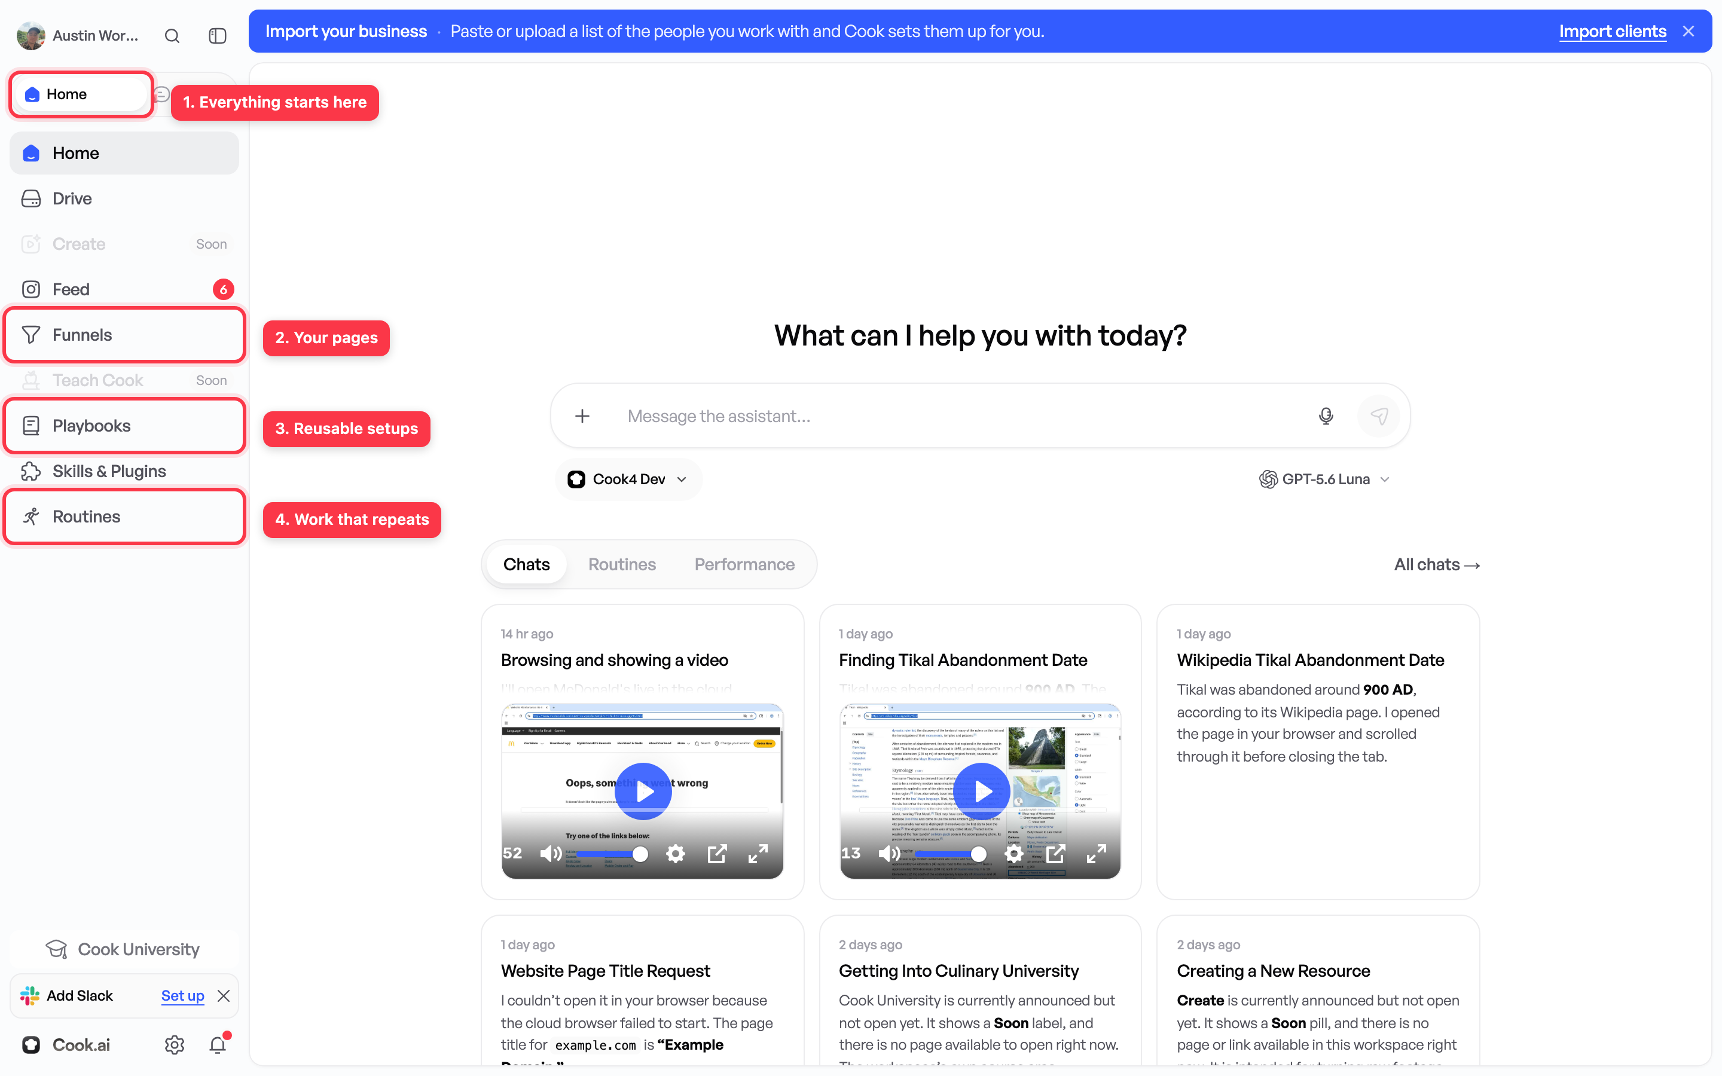The height and width of the screenshot is (1076, 1722).
Task: Expand the Cook4 Dev workspace dropdown
Action: tap(628, 479)
